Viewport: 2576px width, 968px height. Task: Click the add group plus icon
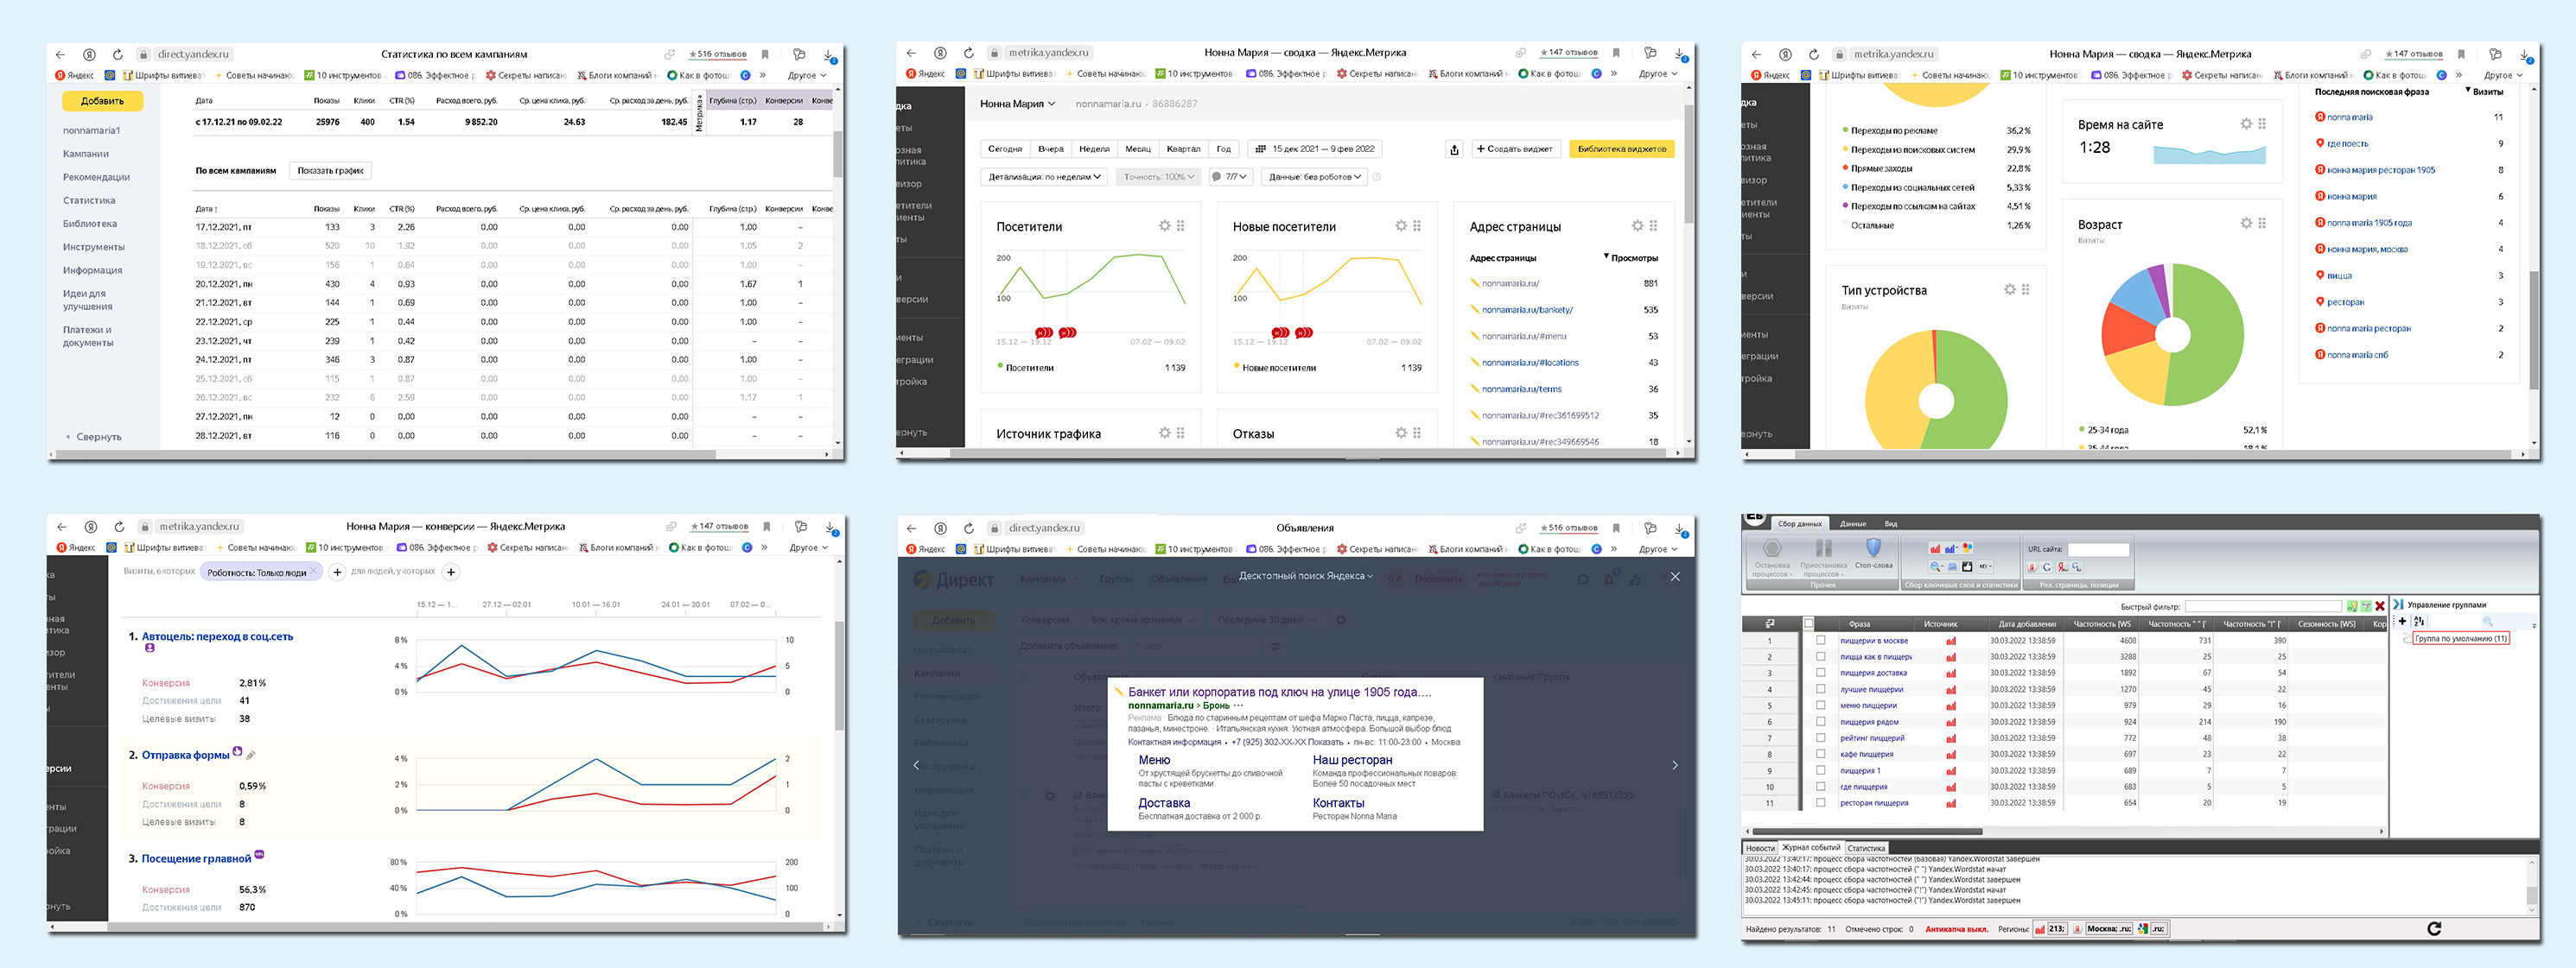tap(2402, 622)
